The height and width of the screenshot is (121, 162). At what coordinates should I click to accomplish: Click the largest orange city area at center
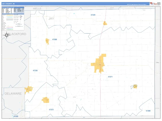pos(99,64)
